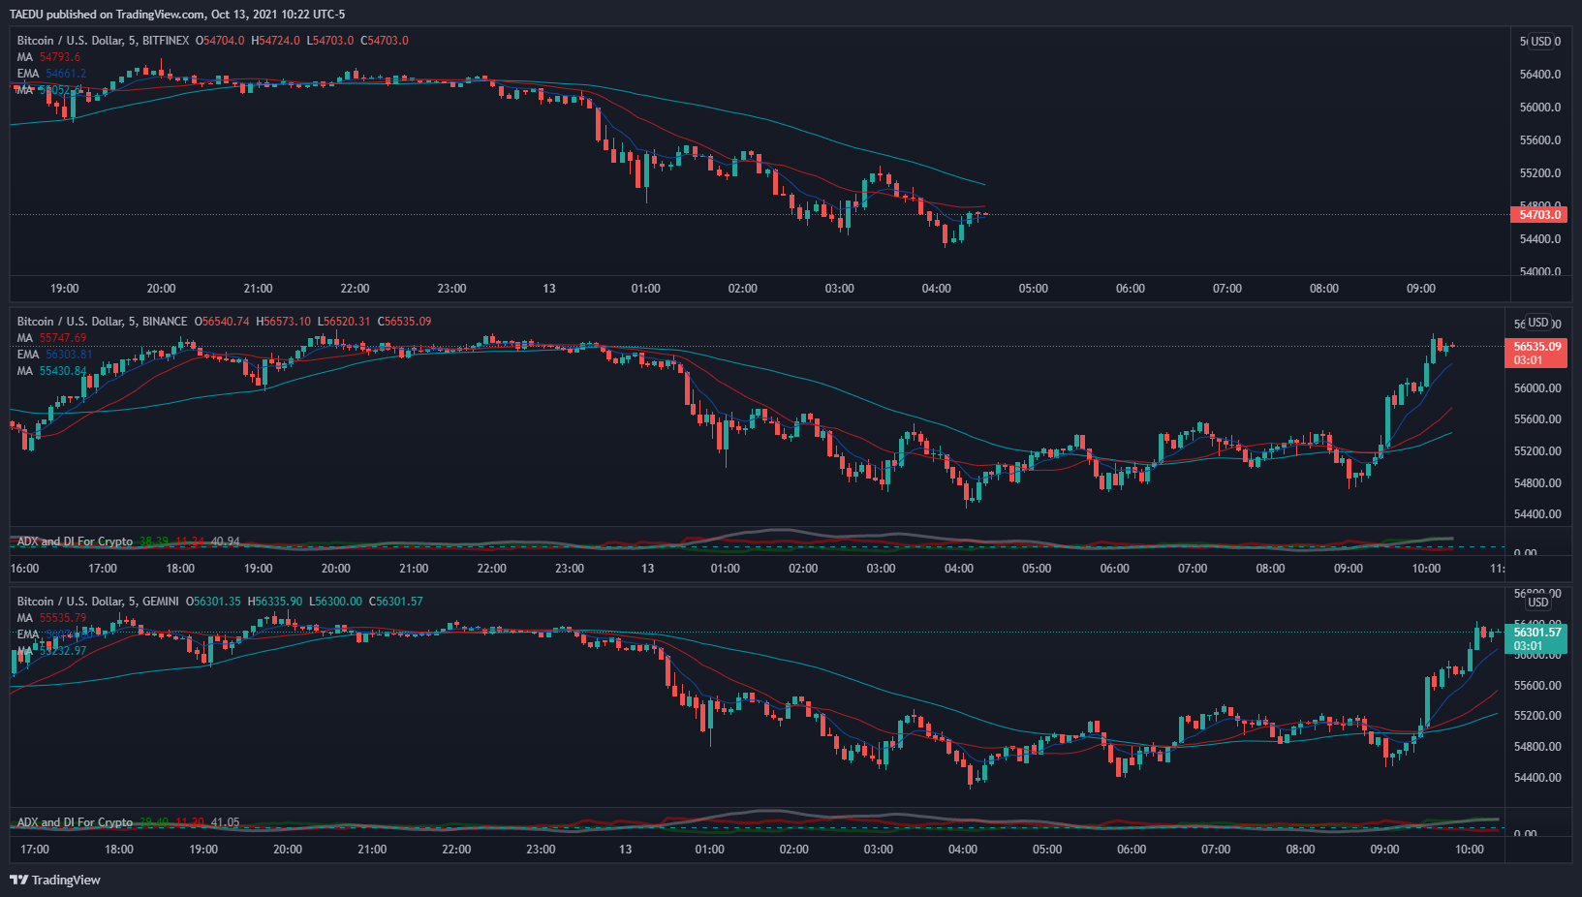Select the MA 55747.69 indicator legend
The width and height of the screenshot is (1582, 897).
coord(51,338)
